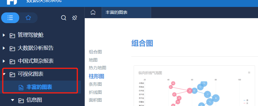Click the 纵向折线气泡图 chart title
This screenshot has height=106, width=258.
pos(150,73)
